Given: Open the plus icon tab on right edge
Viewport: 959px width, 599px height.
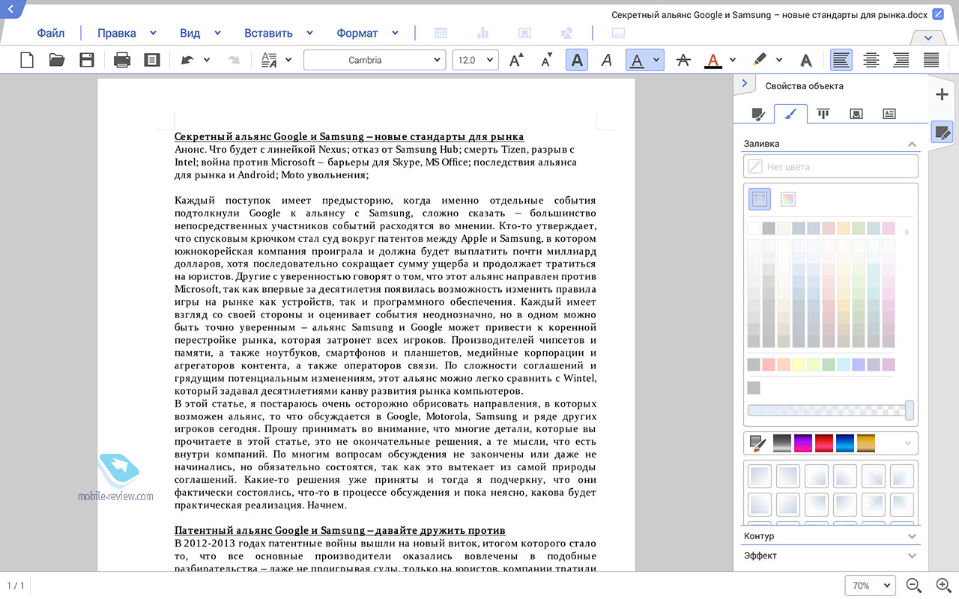Looking at the screenshot, I should click(942, 94).
